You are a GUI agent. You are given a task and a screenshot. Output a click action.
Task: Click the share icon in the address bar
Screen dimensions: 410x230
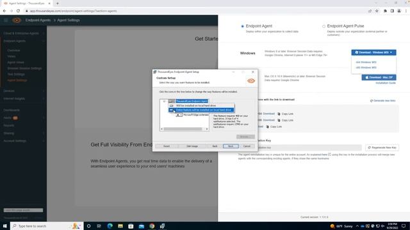370,11
